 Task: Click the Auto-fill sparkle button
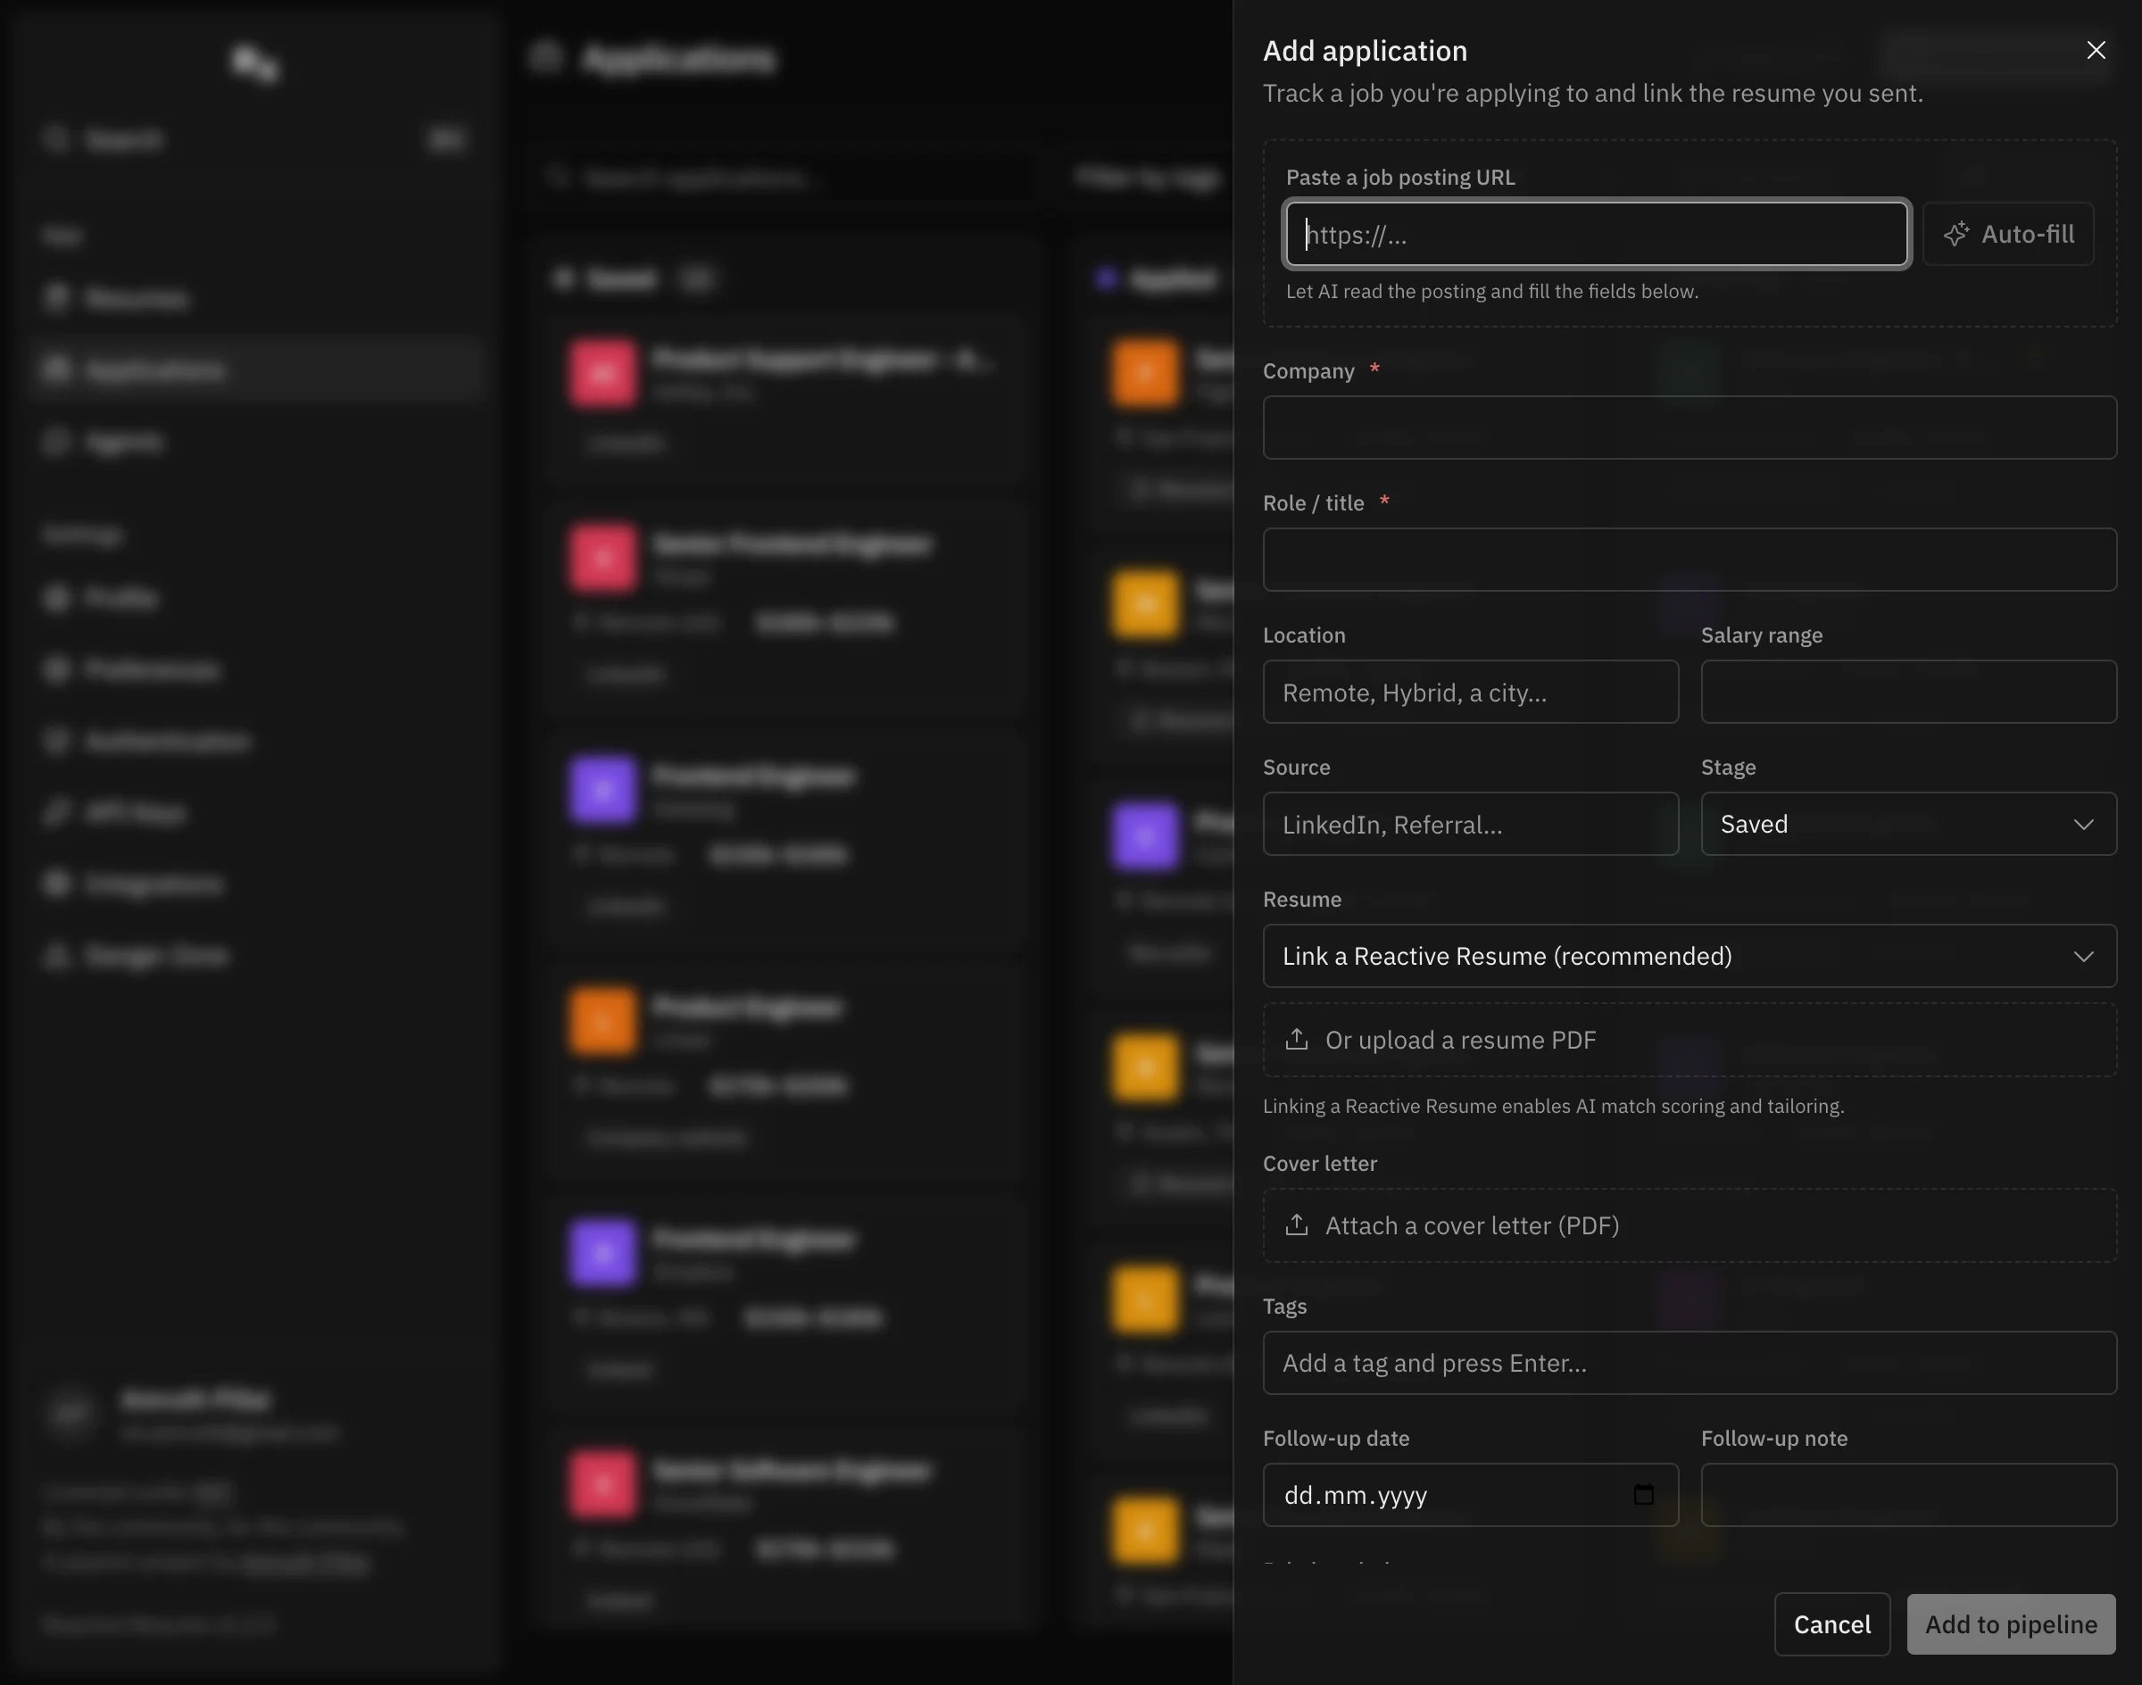coord(2008,234)
